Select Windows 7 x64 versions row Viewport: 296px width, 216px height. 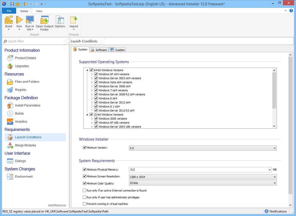[x=113, y=91]
